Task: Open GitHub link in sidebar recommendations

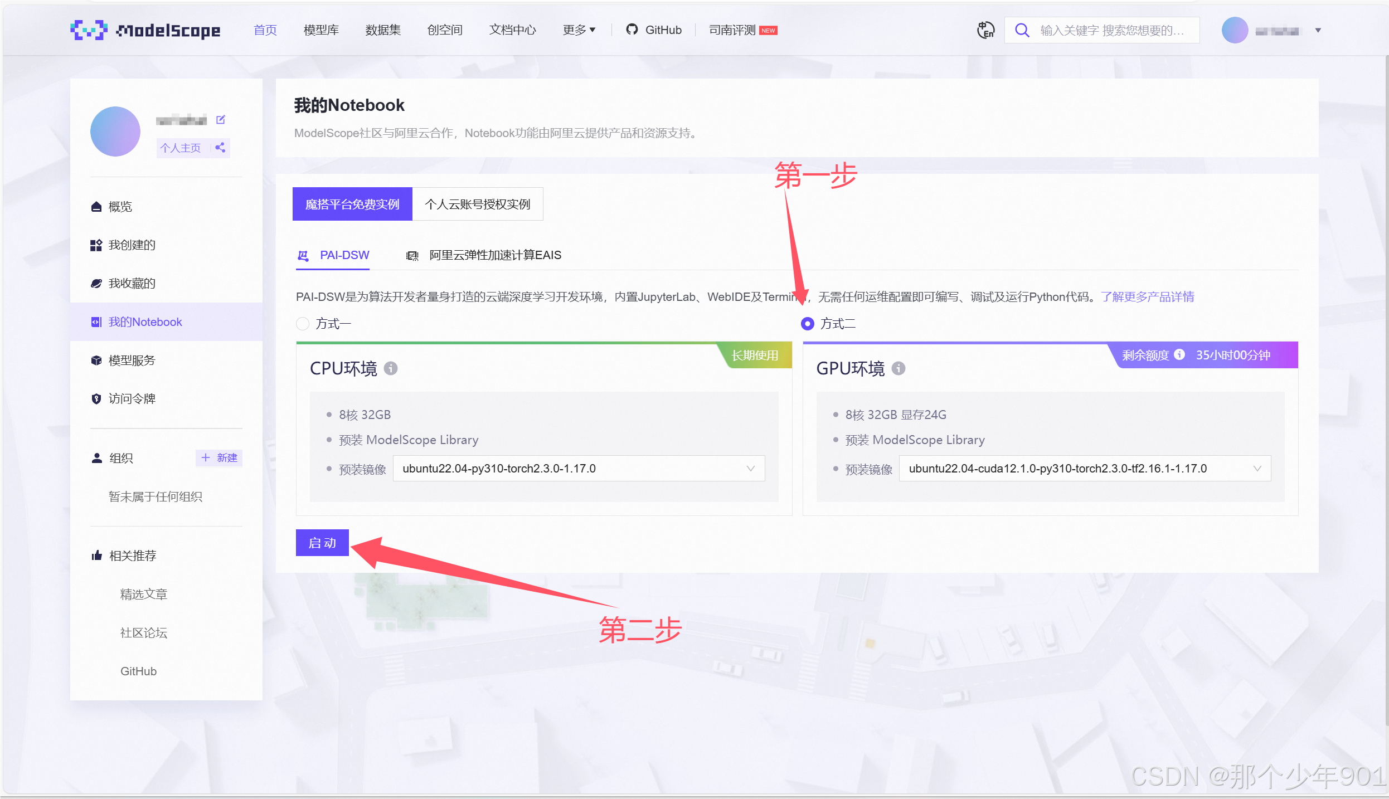Action: click(139, 671)
